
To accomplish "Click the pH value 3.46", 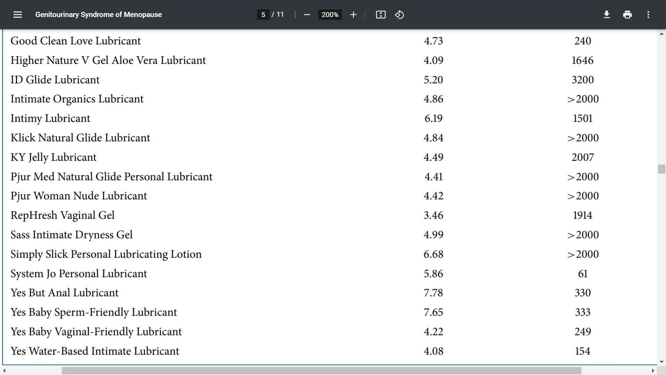I will click(x=434, y=216).
